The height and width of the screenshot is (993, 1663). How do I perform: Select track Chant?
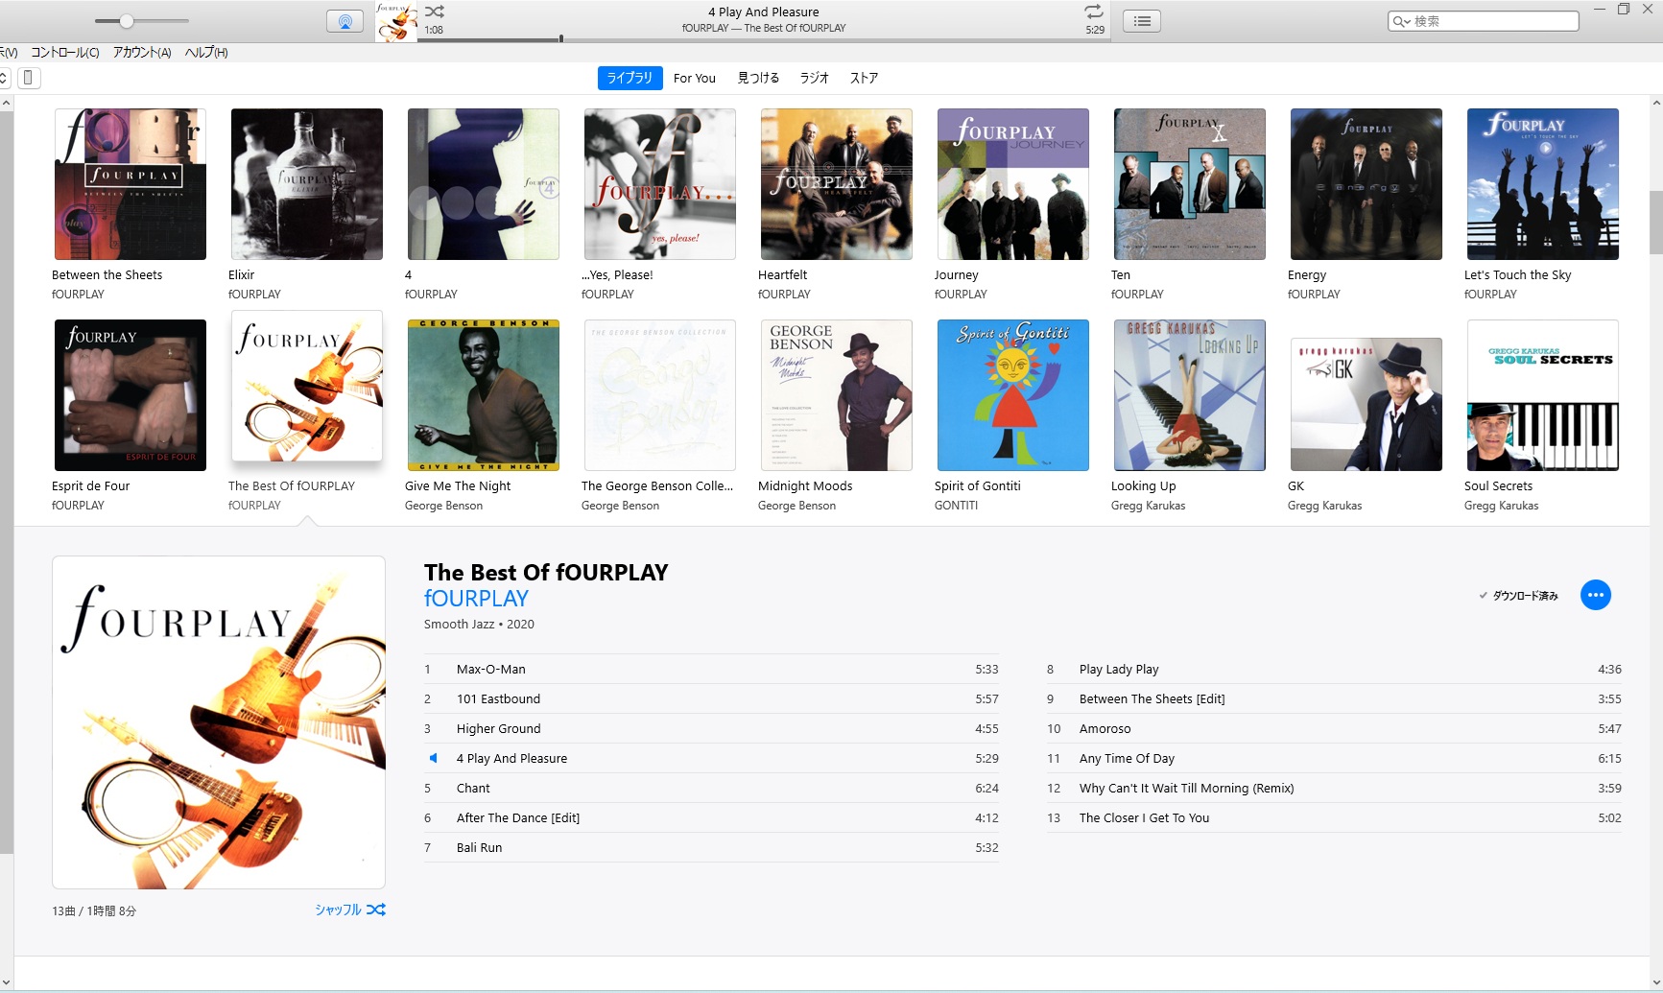click(711, 788)
